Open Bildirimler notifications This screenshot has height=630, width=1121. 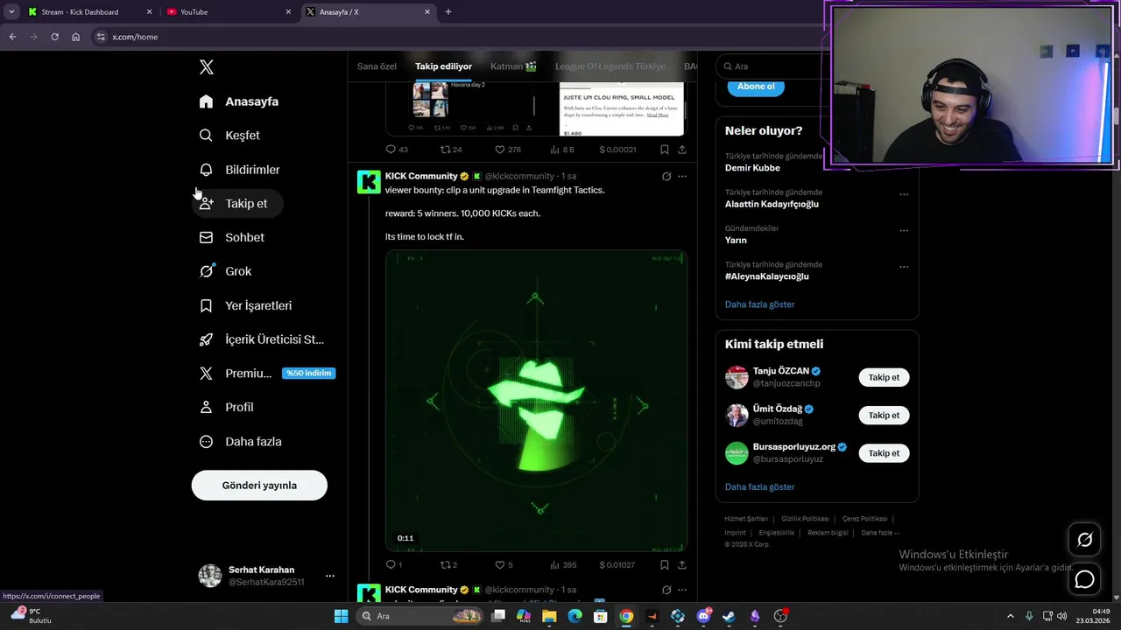coord(239,170)
